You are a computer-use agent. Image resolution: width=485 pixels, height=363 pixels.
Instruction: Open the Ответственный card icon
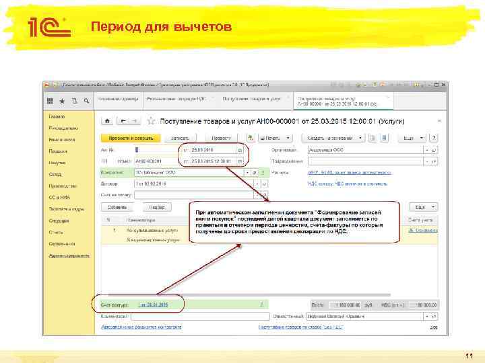pos(434,317)
